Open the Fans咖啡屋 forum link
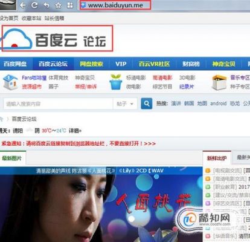The width and height of the screenshot is (250, 242). (34, 77)
